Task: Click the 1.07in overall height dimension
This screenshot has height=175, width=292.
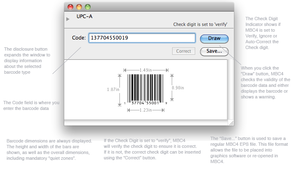Action: (113, 89)
